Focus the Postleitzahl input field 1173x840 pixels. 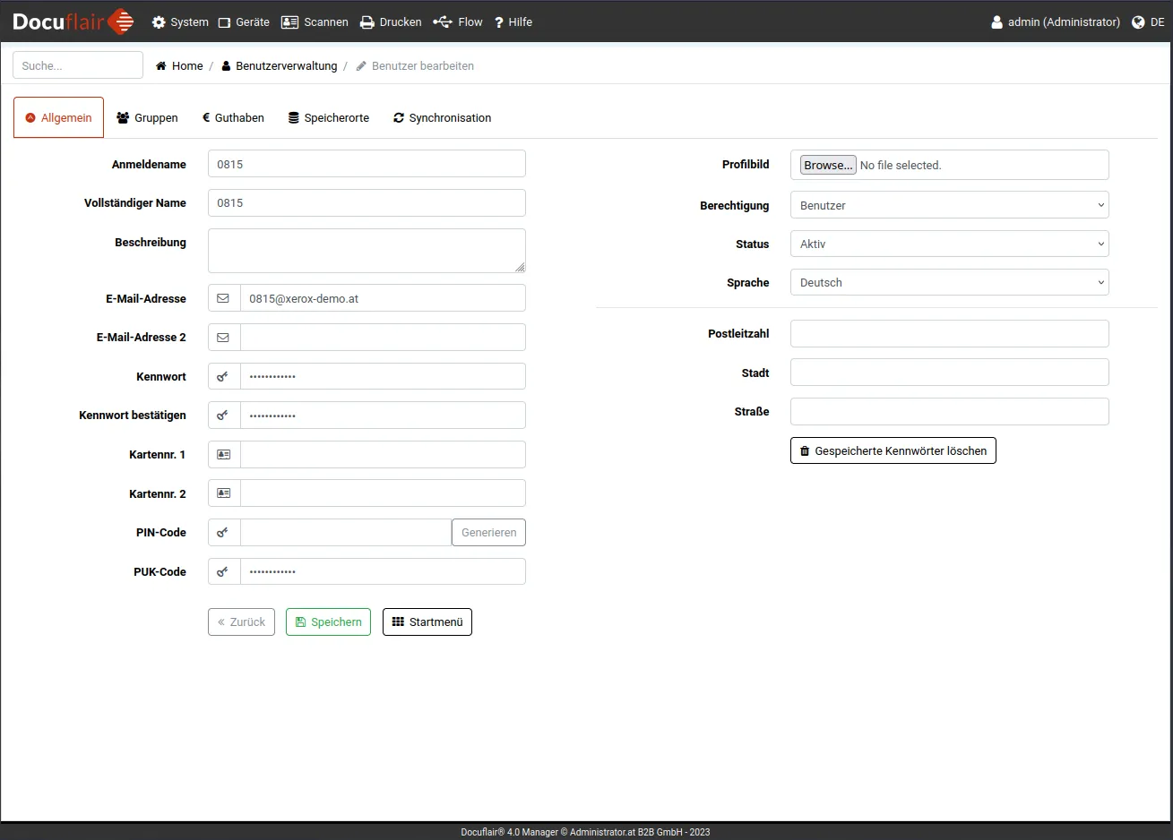[949, 334]
